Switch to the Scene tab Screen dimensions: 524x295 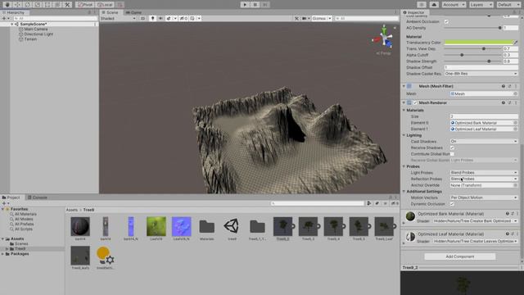pos(110,12)
